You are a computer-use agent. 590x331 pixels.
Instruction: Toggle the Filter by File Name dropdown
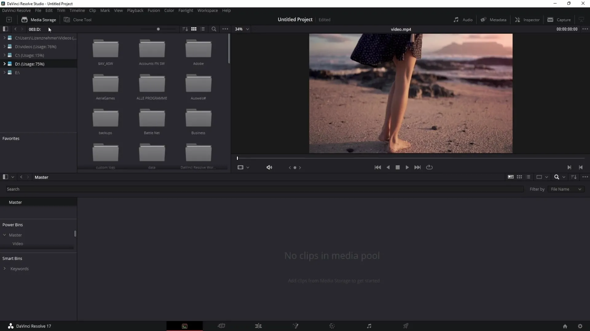(566, 189)
